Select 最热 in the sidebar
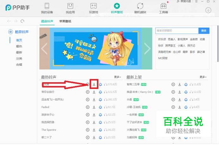This screenshot has width=219, height=145. [x=19, y=46]
